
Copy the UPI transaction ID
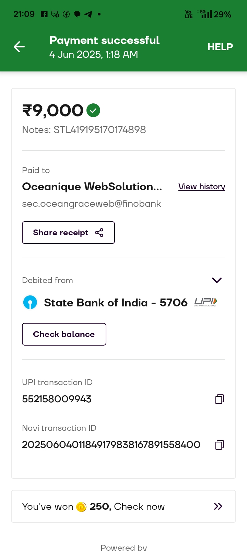220,399
